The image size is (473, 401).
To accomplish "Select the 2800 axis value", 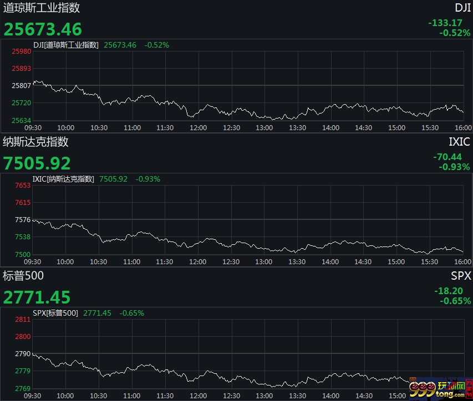I will (23, 337).
